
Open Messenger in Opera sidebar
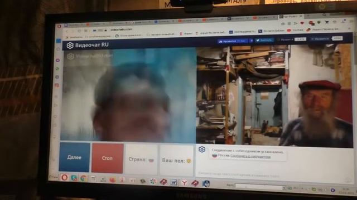(58, 61)
